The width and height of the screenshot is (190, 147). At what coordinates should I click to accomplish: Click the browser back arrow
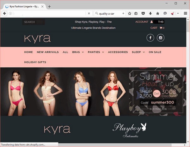[x=5, y=14]
